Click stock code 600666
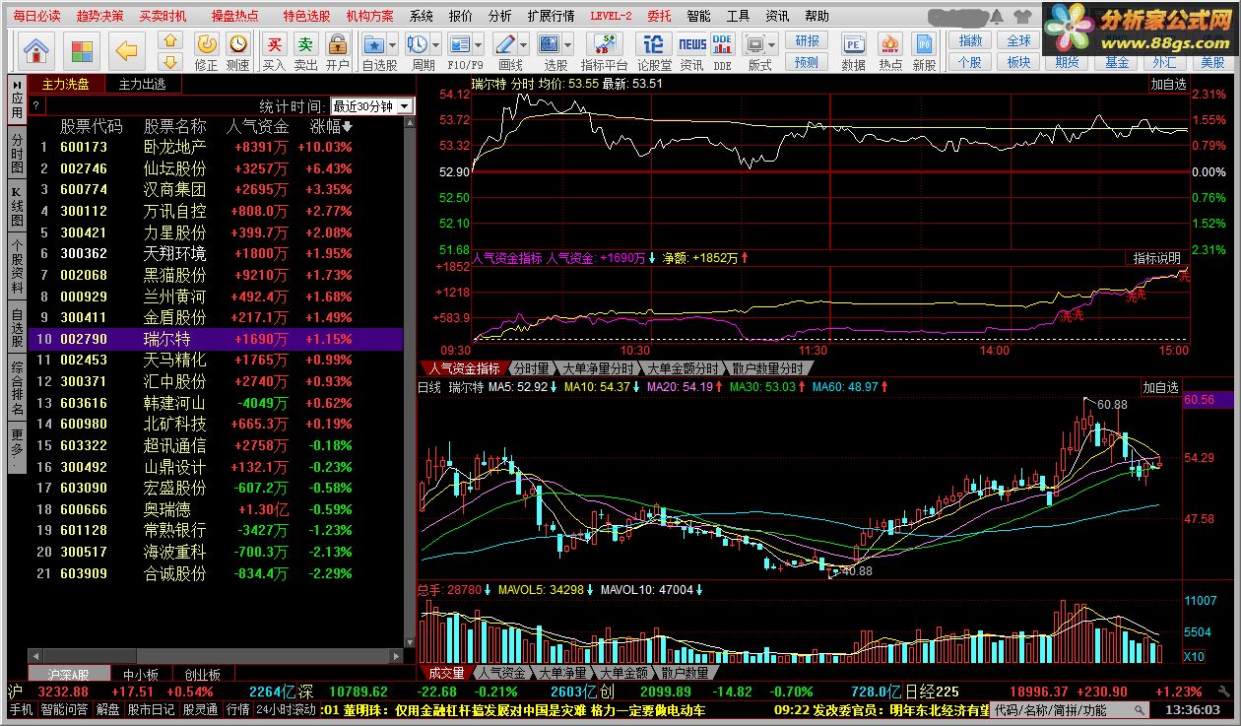This screenshot has height=726, width=1241. pos(84,509)
